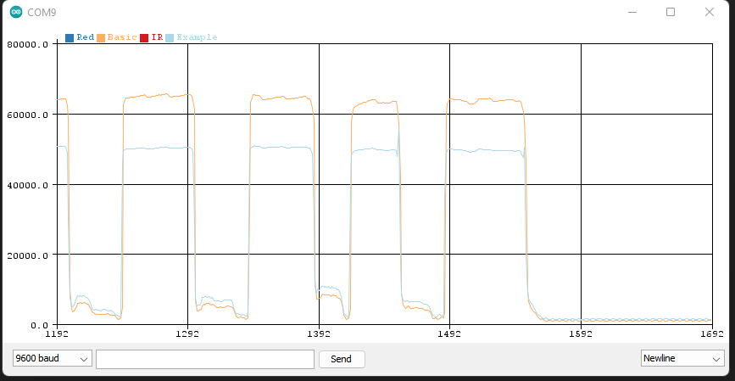Screen dimensions: 735x381
Task: Click the 80000.0 Y-axis label
Action: tap(29, 45)
